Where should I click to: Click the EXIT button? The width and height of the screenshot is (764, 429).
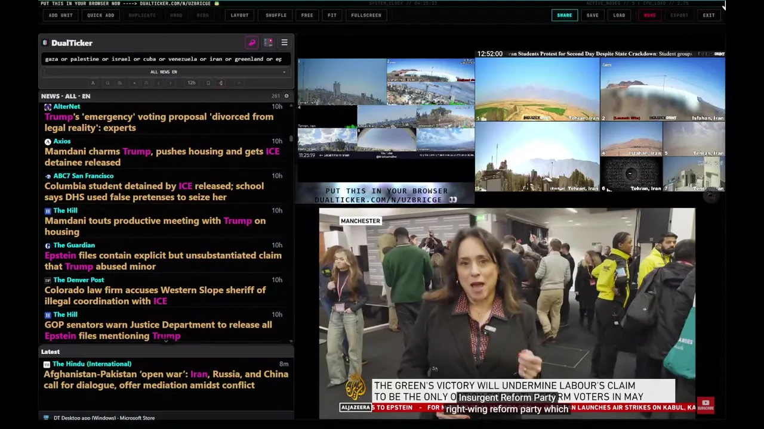(x=708, y=15)
